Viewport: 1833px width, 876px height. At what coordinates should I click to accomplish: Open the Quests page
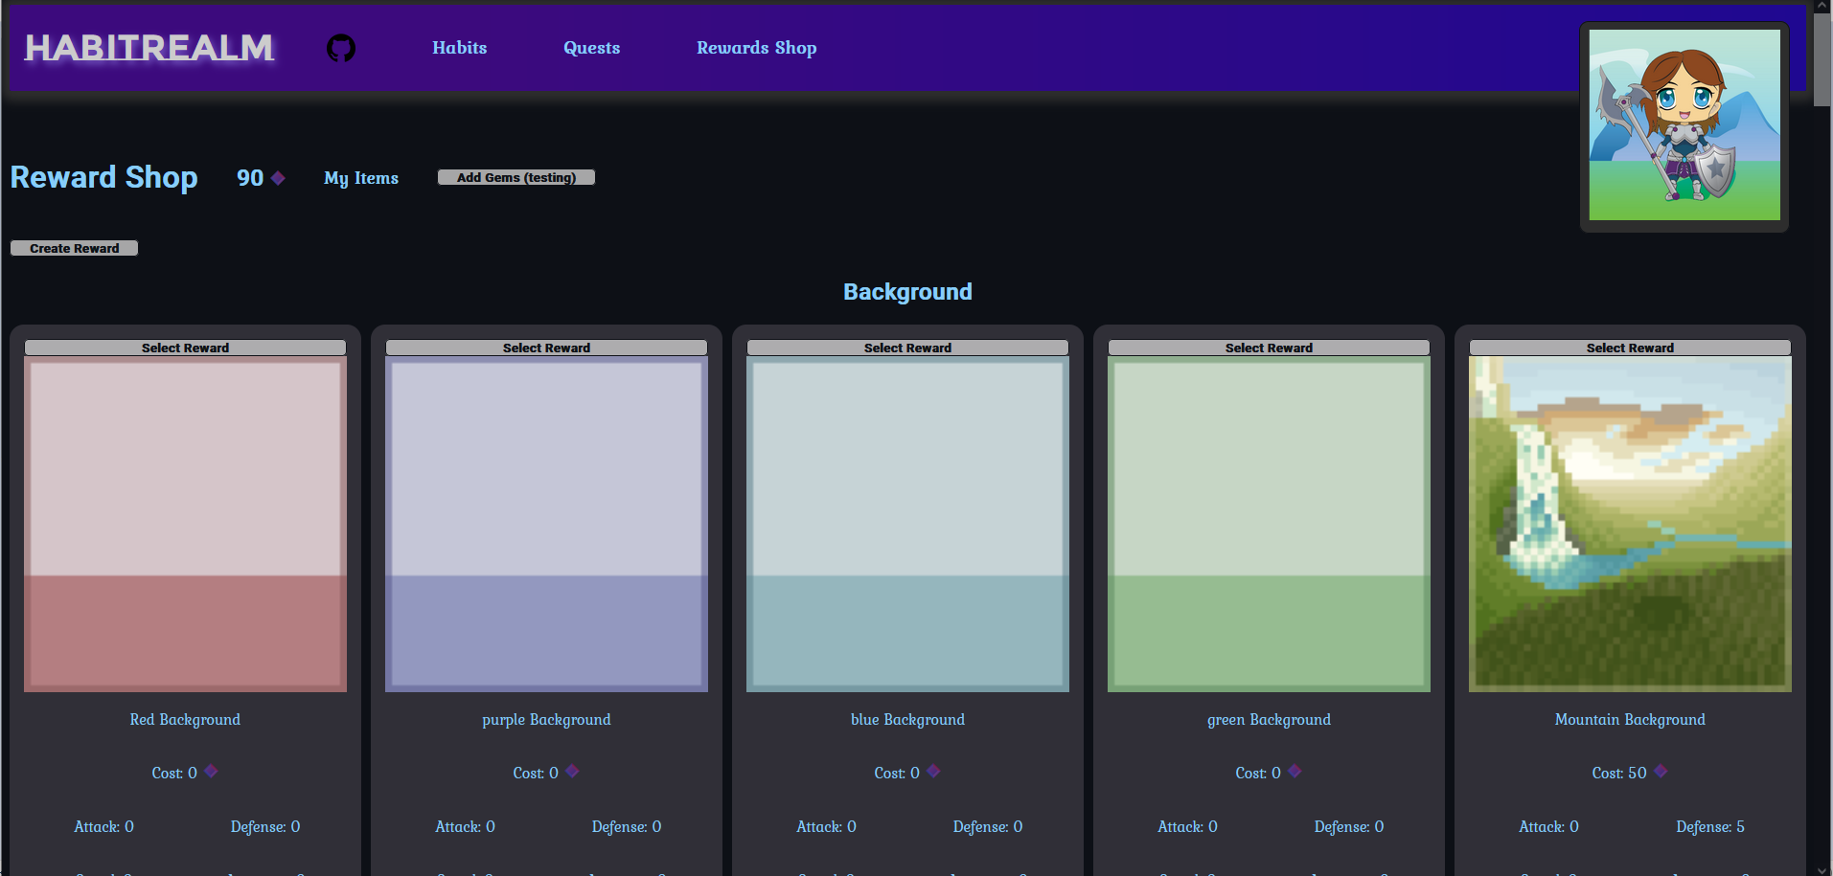click(591, 48)
